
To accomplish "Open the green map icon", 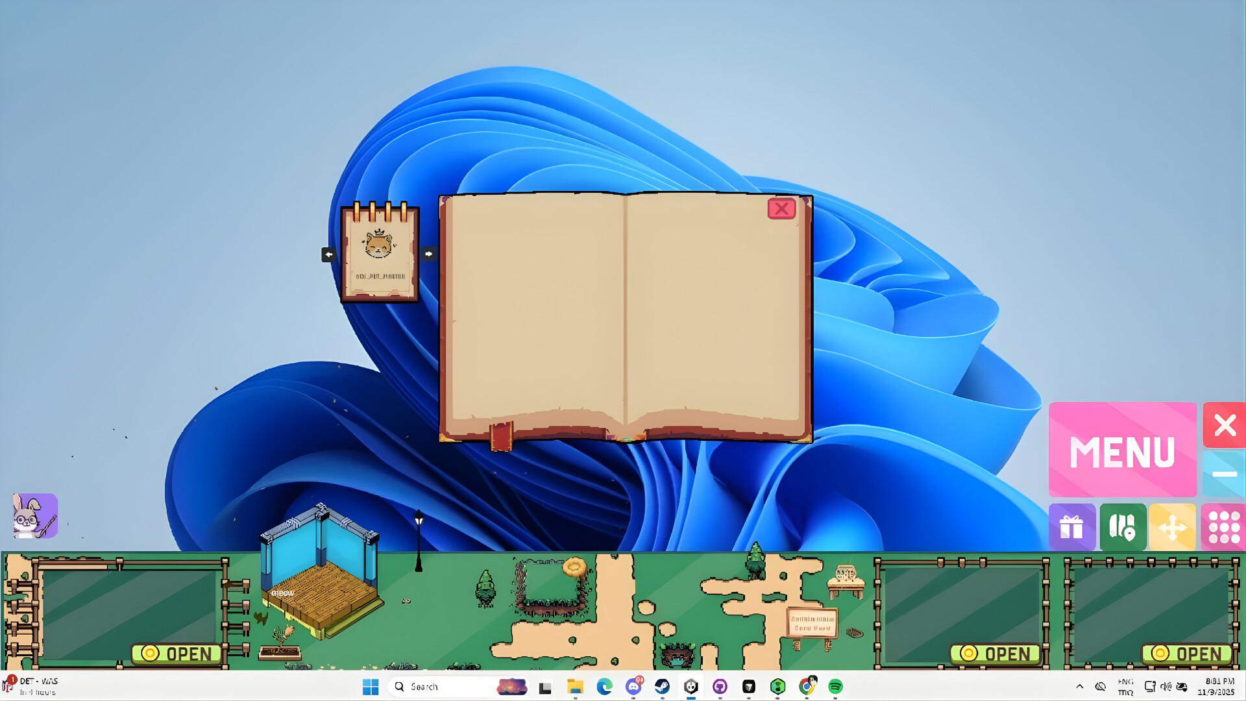I will [1123, 527].
